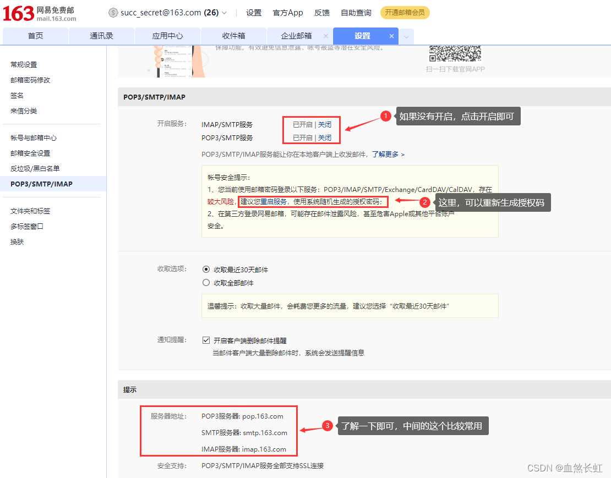The width and height of the screenshot is (611, 478).
Task: Select 收取全部邮件 radio option
Action: click(x=206, y=283)
